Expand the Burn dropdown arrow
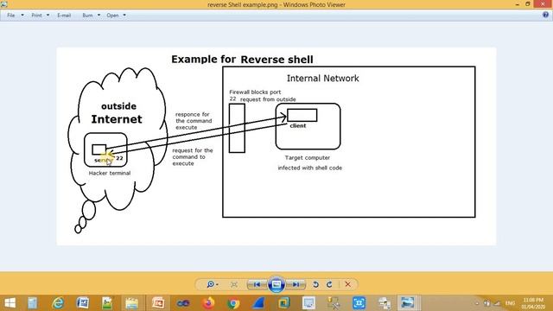This screenshot has width=553, height=311. tap(99, 16)
